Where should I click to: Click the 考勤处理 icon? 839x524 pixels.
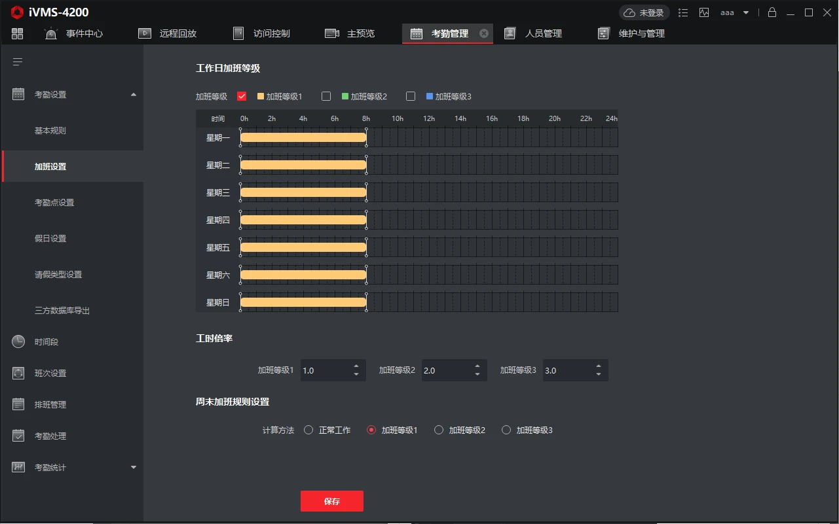18,436
